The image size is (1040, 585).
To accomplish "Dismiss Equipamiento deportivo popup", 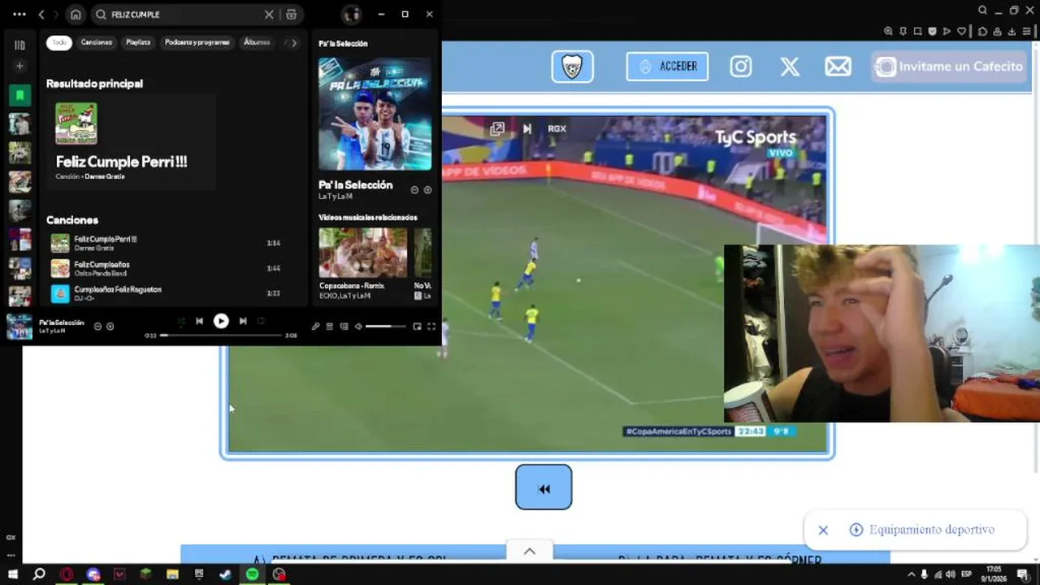I will click(823, 530).
